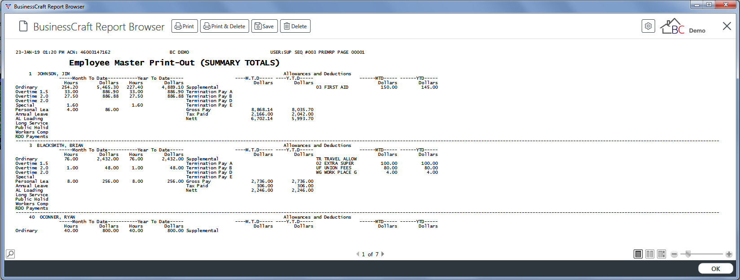The width and height of the screenshot is (740, 280).
Task: Click the overtime dollars value '886.90' under Month To Date
Action: click(111, 92)
